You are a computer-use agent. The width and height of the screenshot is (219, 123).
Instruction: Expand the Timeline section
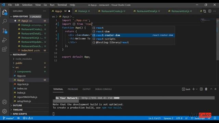click(11, 110)
